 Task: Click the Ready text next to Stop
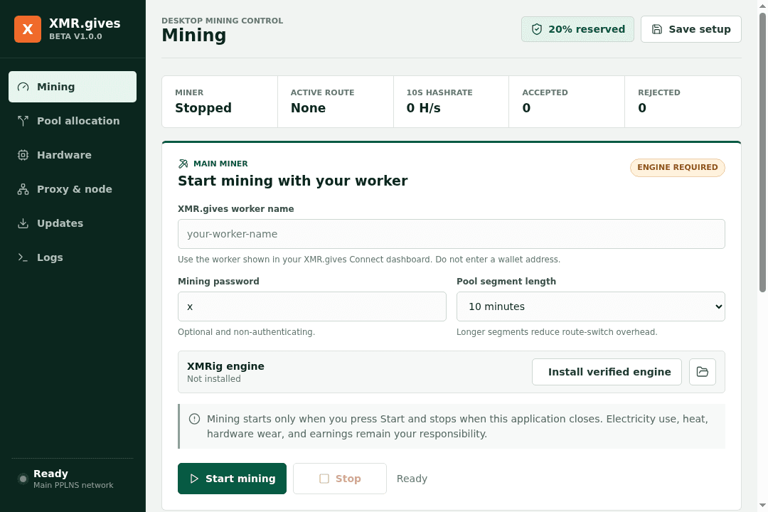(412, 479)
